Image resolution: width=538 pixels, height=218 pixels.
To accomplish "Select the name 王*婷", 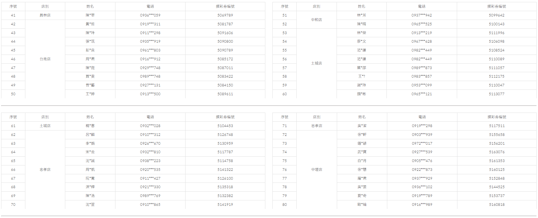I will pos(90,94).
